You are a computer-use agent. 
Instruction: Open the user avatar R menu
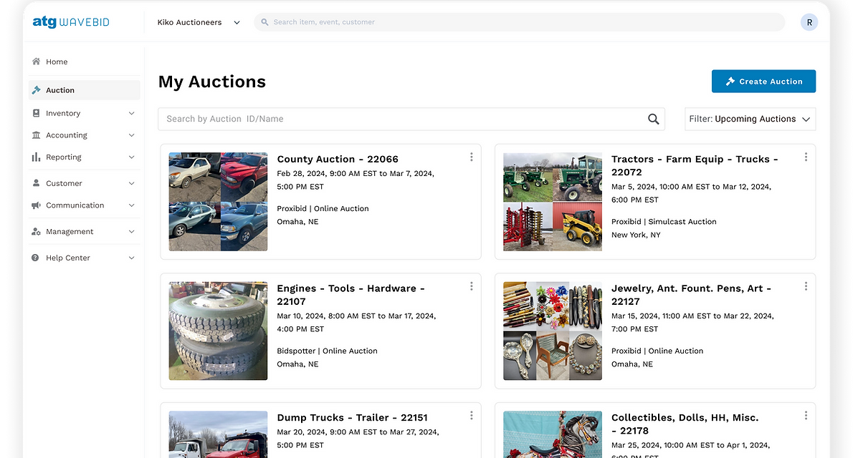[809, 22]
